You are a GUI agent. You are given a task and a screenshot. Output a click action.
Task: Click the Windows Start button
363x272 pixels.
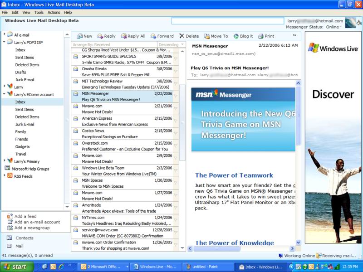(x=17, y=267)
